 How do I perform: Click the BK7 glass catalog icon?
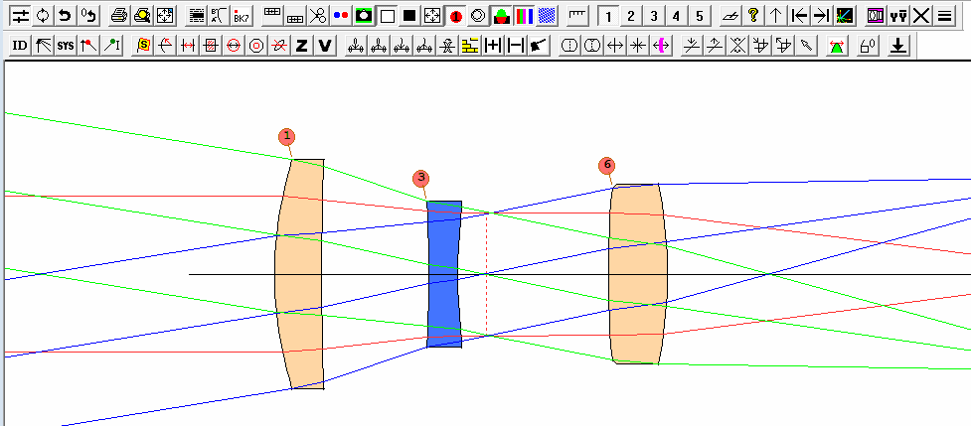[241, 16]
